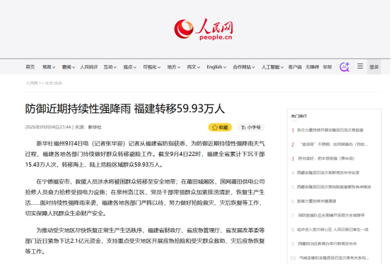
Task: Click the People.cn logo
Action: pyautogui.click(x=204, y=29)
